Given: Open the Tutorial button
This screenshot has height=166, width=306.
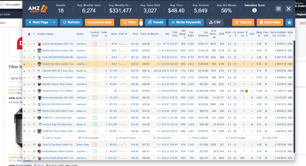Looking at the screenshot, I should coord(243,22).
